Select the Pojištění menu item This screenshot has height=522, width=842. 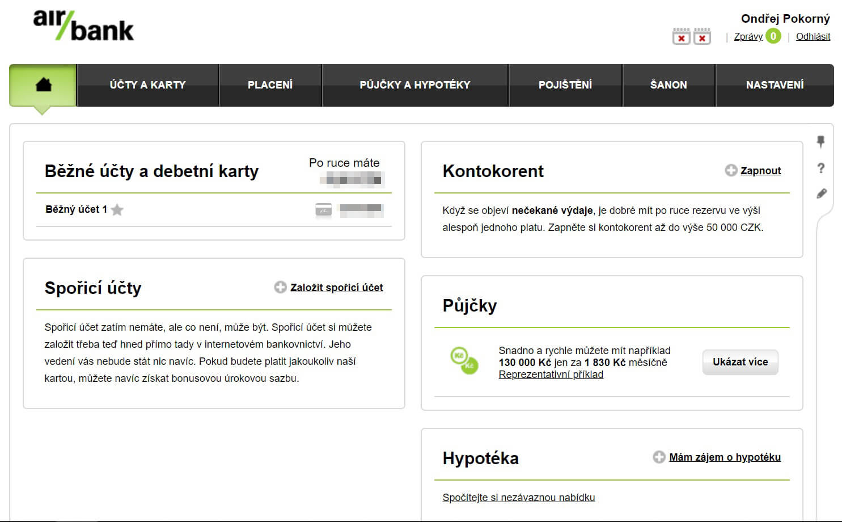click(x=565, y=85)
